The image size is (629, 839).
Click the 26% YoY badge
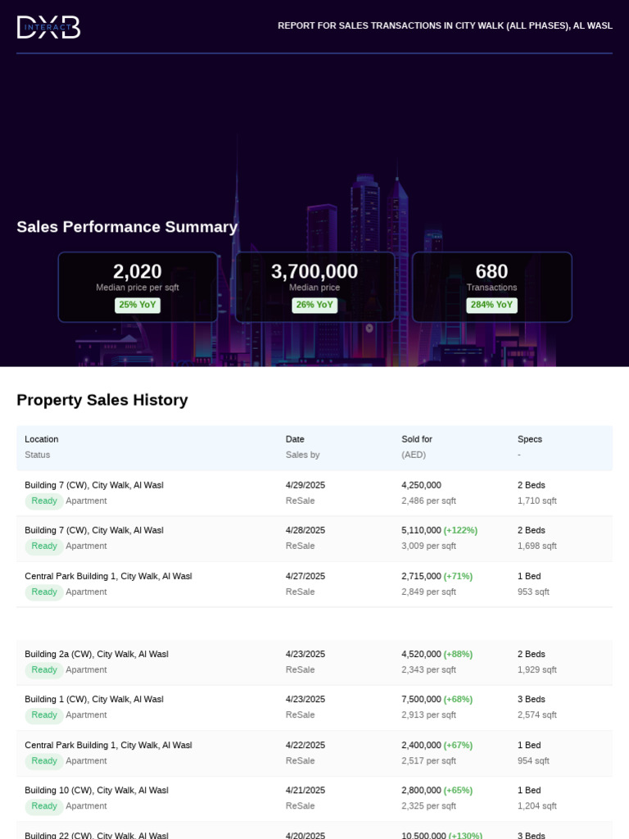click(x=314, y=305)
